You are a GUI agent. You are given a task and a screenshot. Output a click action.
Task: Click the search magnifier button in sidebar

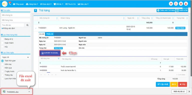pos(27,25)
